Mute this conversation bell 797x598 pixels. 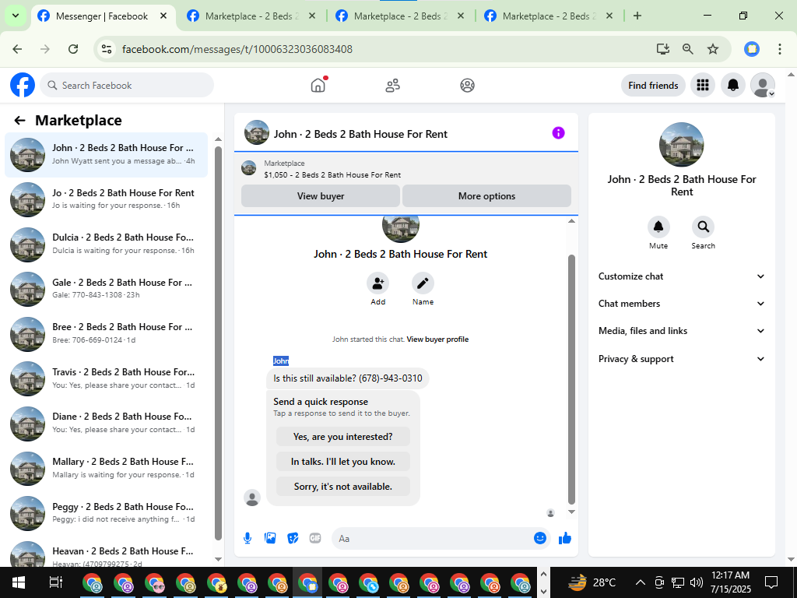point(658,227)
